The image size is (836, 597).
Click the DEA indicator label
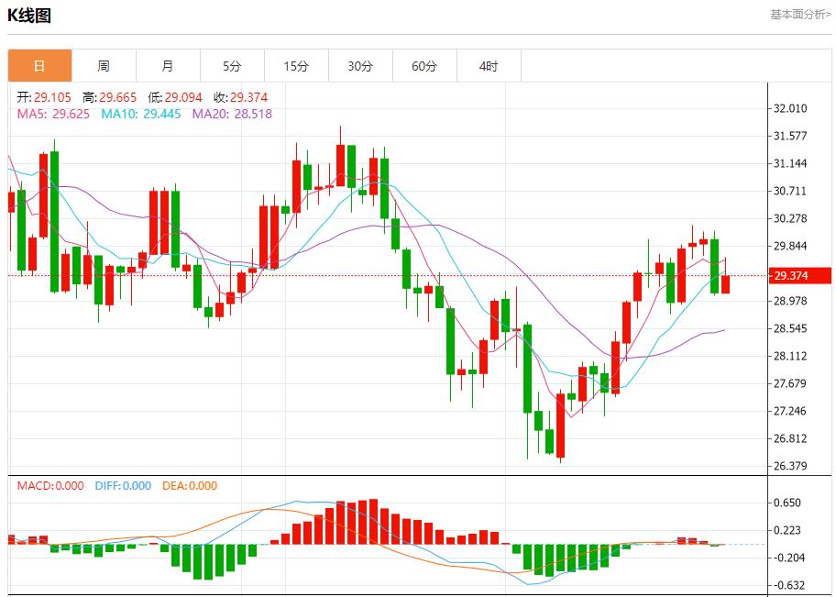click(x=192, y=488)
